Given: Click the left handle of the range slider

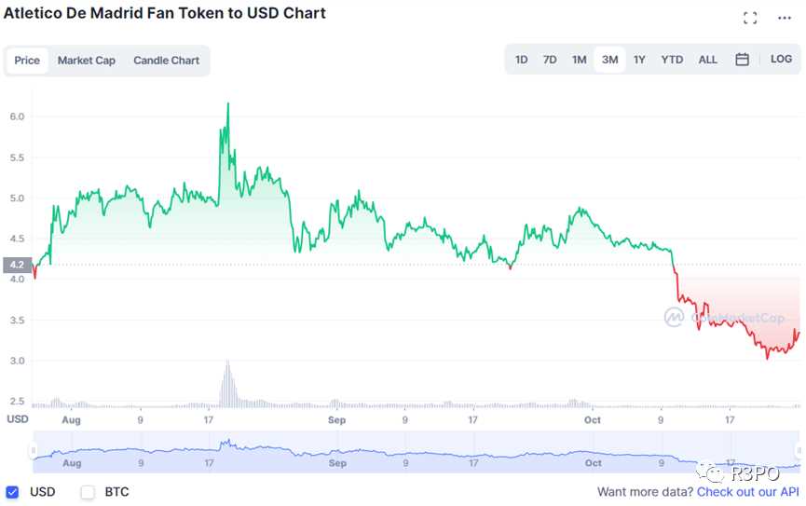Looking at the screenshot, I should pos(34,451).
